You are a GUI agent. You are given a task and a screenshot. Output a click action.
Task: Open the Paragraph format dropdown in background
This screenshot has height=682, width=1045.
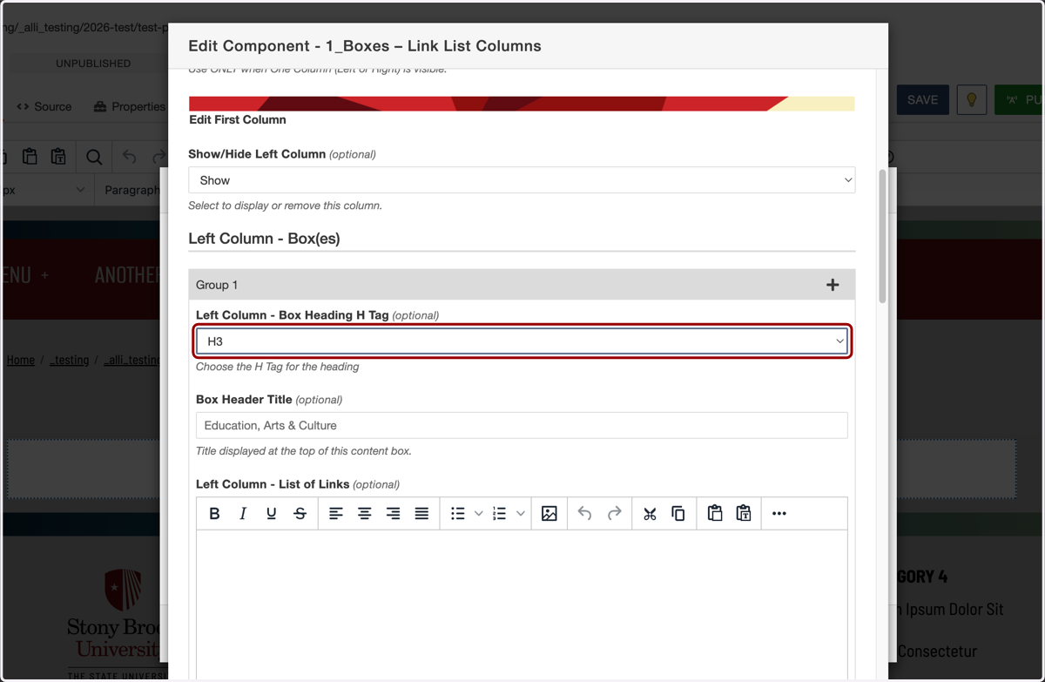[x=132, y=190]
